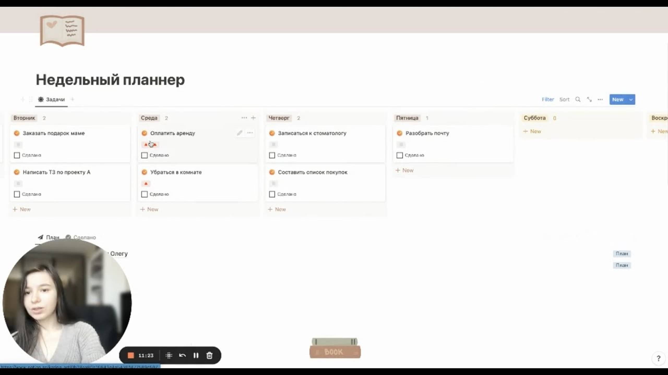Screen dimensions: 668x375
Task: Add a new view with the plus next to Задачи
Action: click(x=73, y=99)
